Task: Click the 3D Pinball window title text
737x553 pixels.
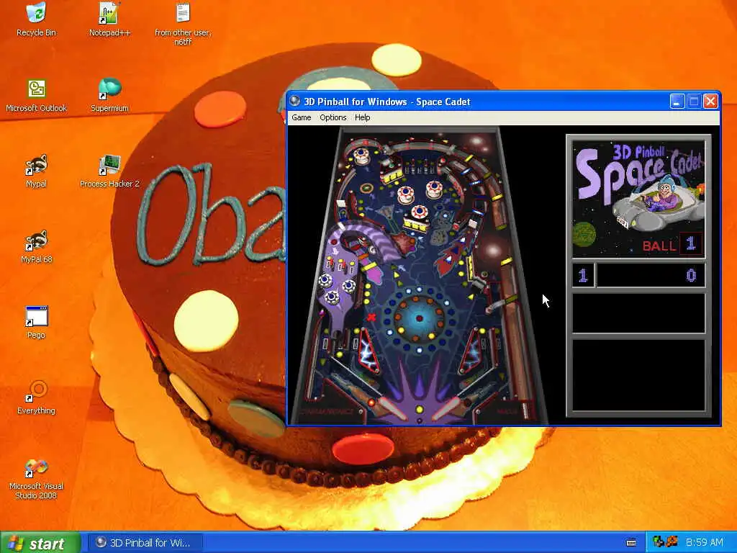Action: pos(386,102)
